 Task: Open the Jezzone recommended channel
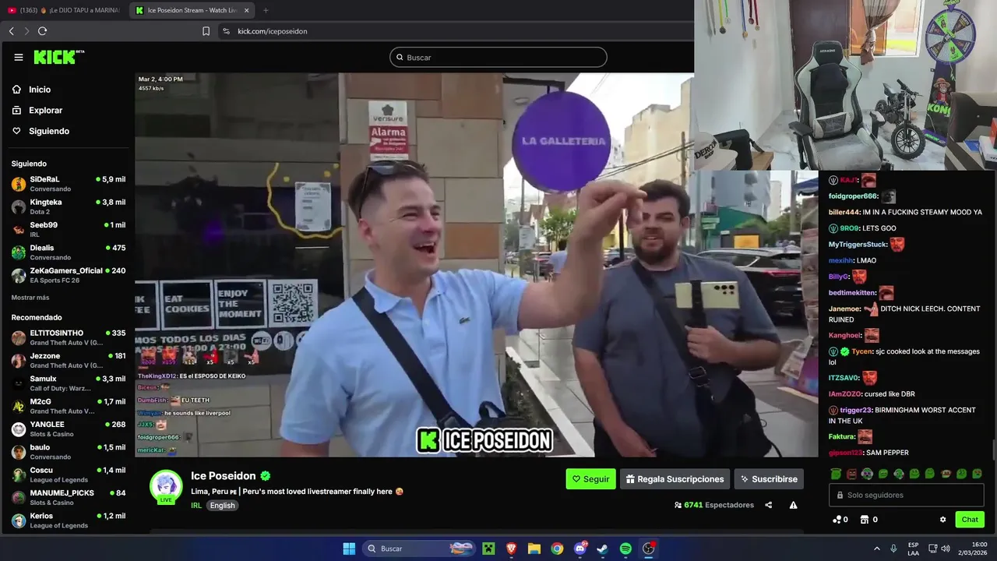tap(68, 361)
